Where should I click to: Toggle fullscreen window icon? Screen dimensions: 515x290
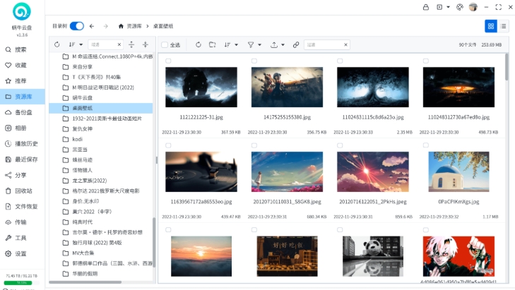(498, 7)
